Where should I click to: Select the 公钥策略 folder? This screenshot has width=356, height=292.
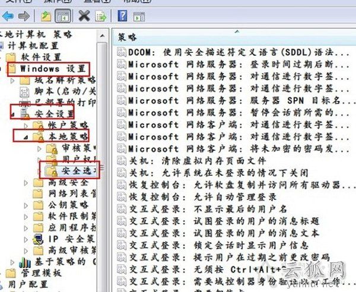pyautogui.click(x=68, y=205)
